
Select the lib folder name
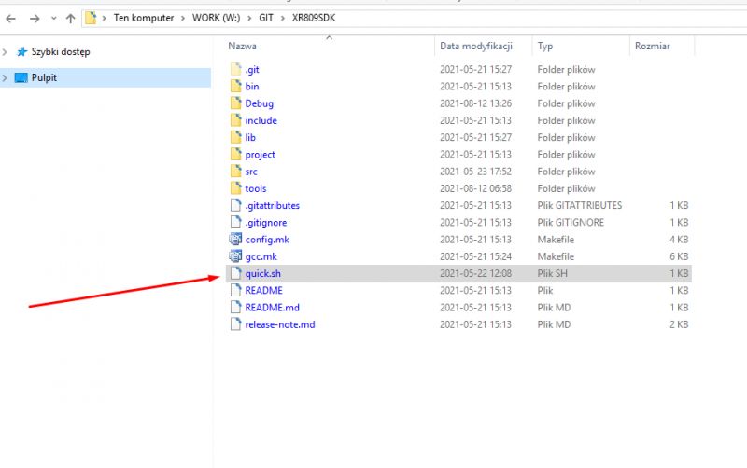coord(250,137)
